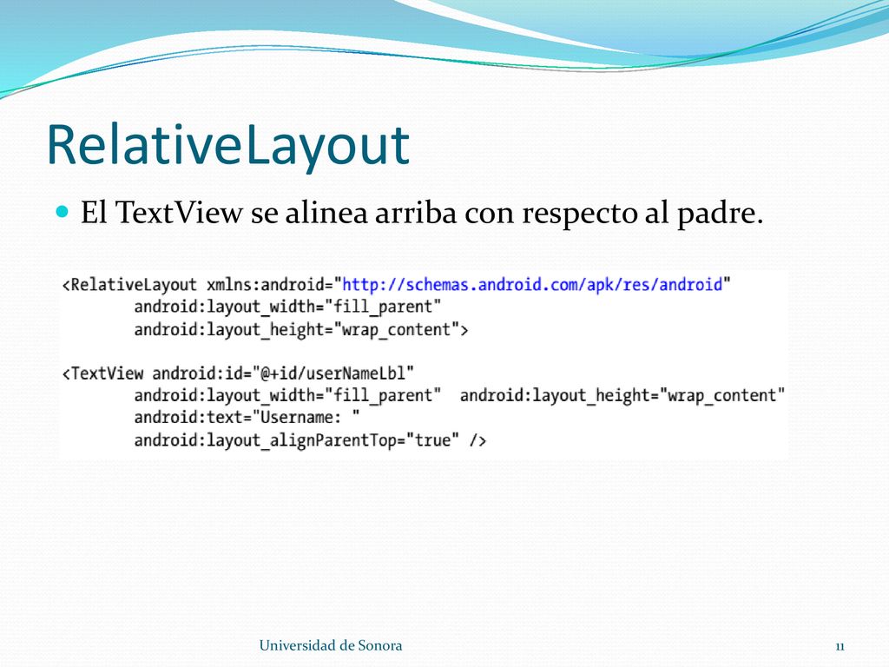Select the layout_alignParentTop="true" line
Image resolution: width=889 pixels, height=667 pixels.
click(310, 440)
